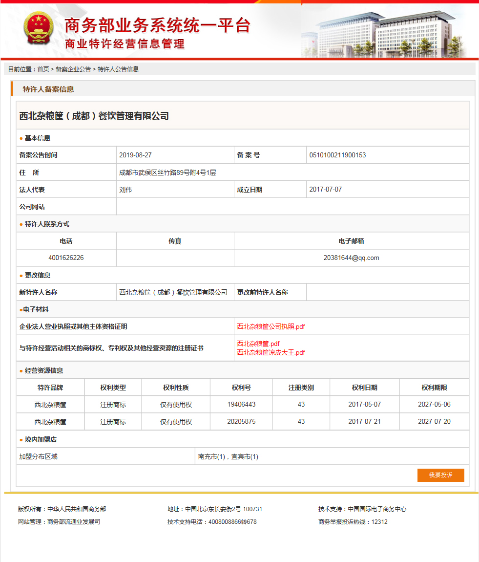This screenshot has width=479, height=562.
Task: Select franchise region text 南充市(1)，宜宾市(1)
Action: 228,456
